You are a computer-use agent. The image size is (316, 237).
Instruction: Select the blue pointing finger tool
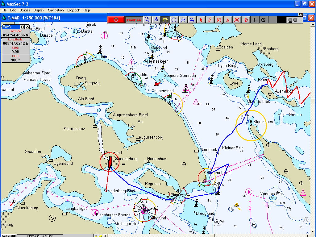(183, 20)
